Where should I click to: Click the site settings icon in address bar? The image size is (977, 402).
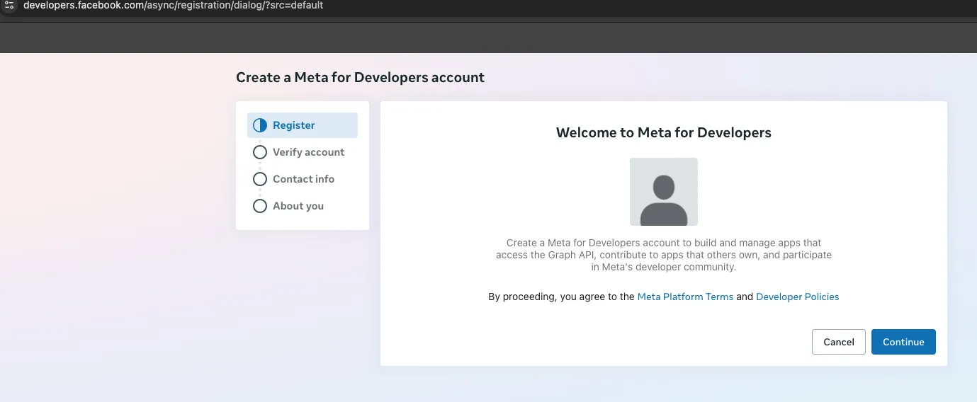point(9,5)
